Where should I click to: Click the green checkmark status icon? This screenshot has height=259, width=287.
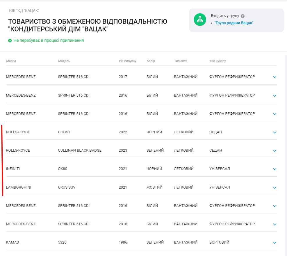[x=10, y=40]
